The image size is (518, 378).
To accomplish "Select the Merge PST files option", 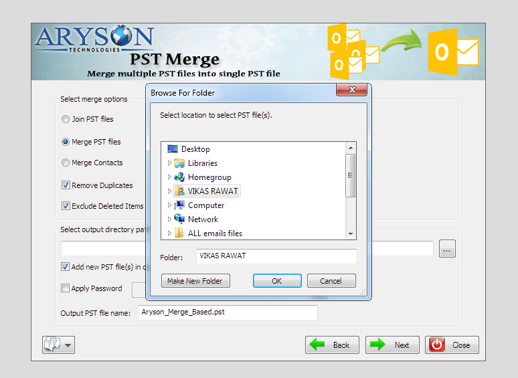I will pos(66,142).
